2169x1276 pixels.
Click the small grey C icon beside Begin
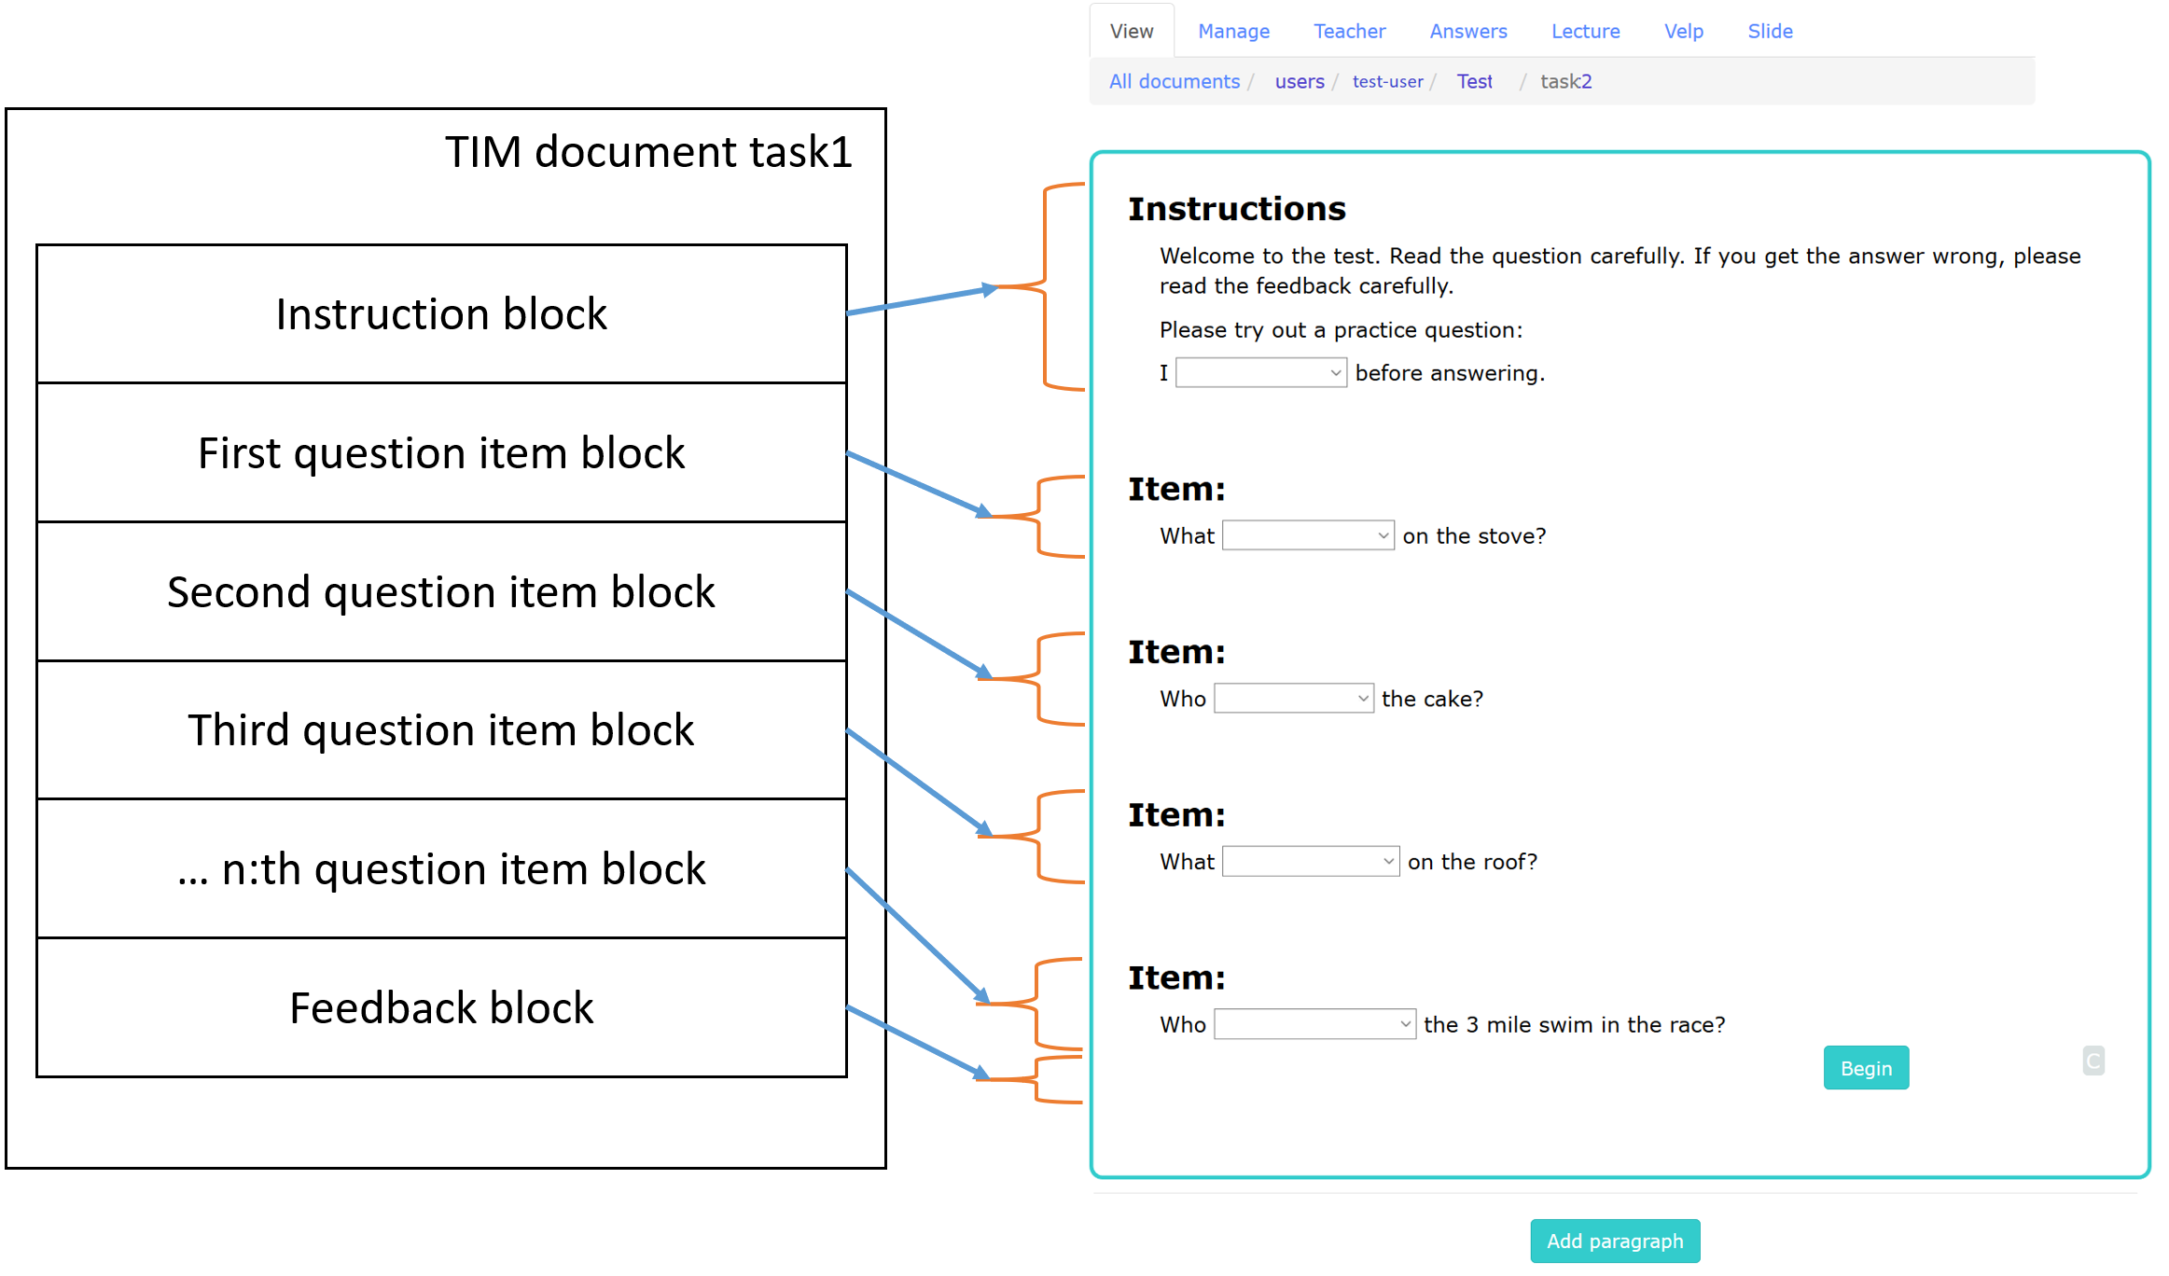click(2093, 1061)
